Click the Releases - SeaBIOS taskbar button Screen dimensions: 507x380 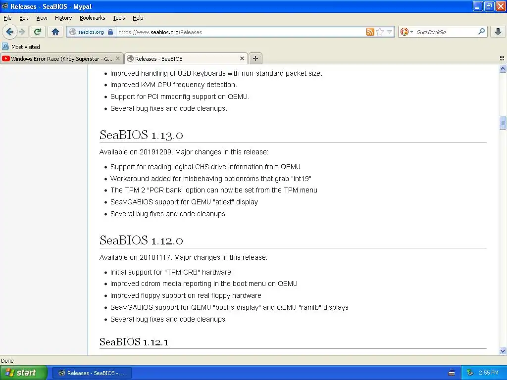tap(92, 373)
